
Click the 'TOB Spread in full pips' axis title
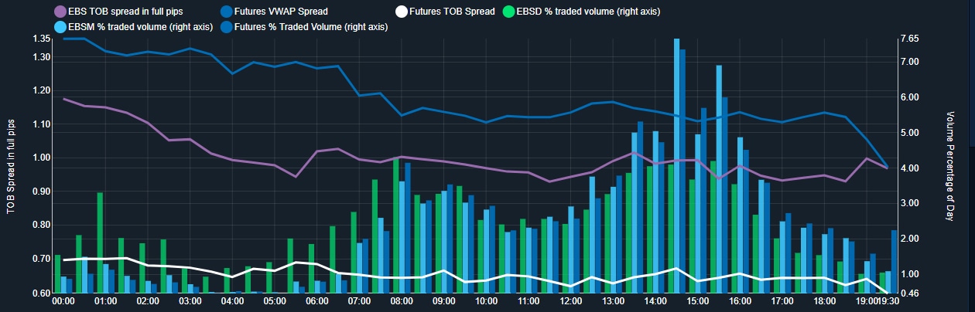pos(11,167)
